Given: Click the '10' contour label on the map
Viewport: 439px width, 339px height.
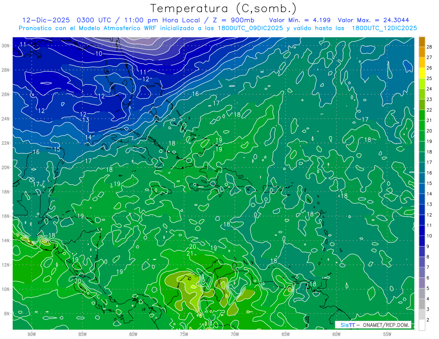Looking at the screenshot, I should (x=99, y=53).
